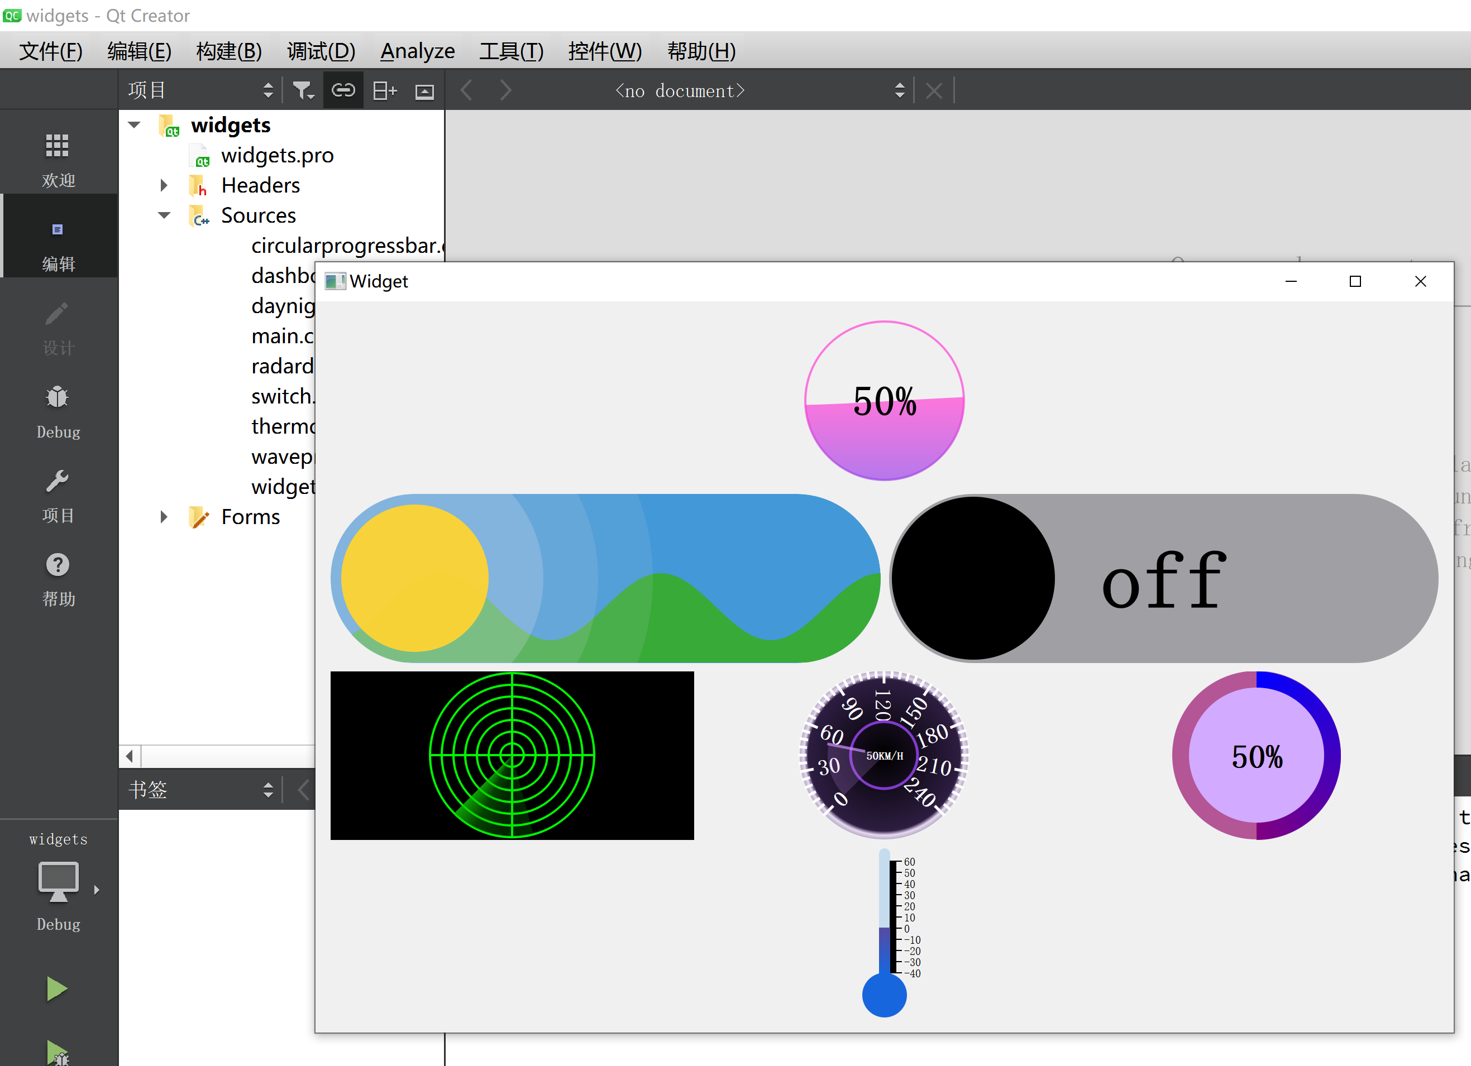Open the 工具(T) menu
1471x1066 pixels.
pyautogui.click(x=511, y=51)
